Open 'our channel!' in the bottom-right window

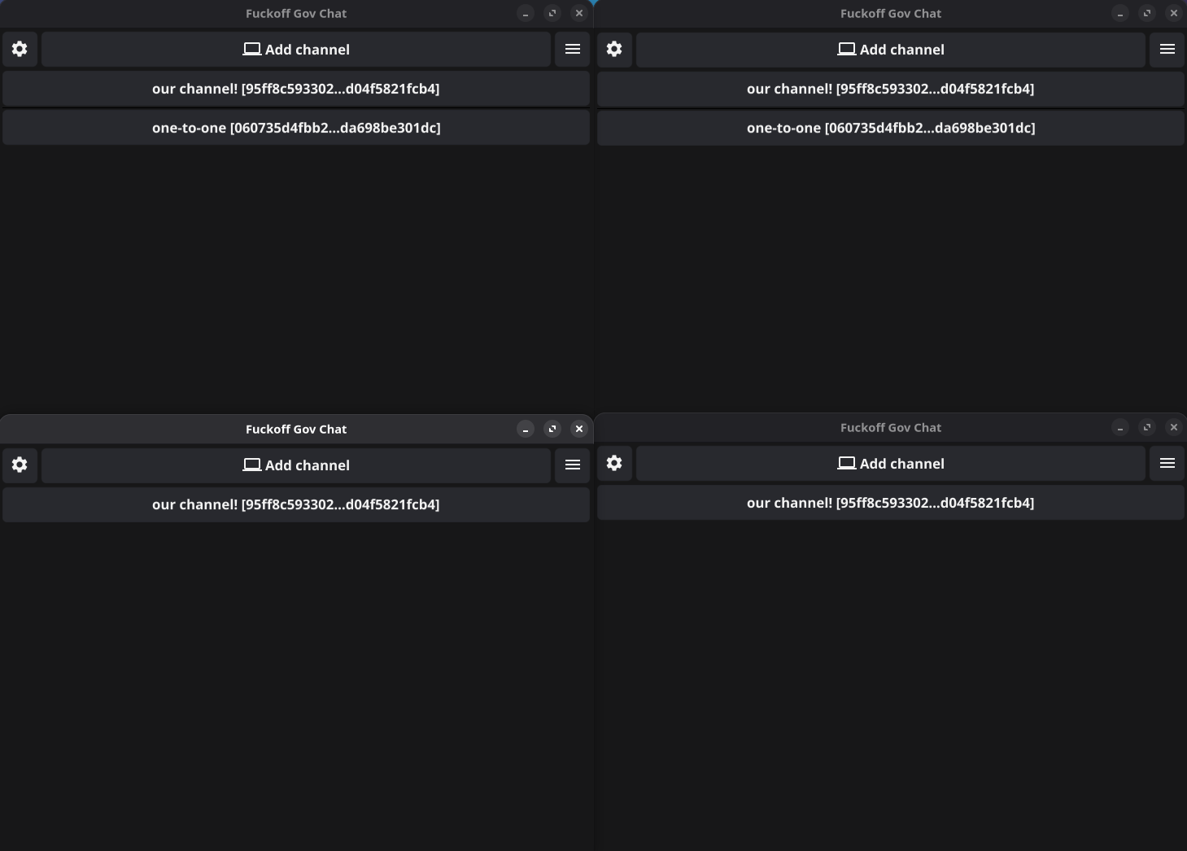click(x=891, y=503)
